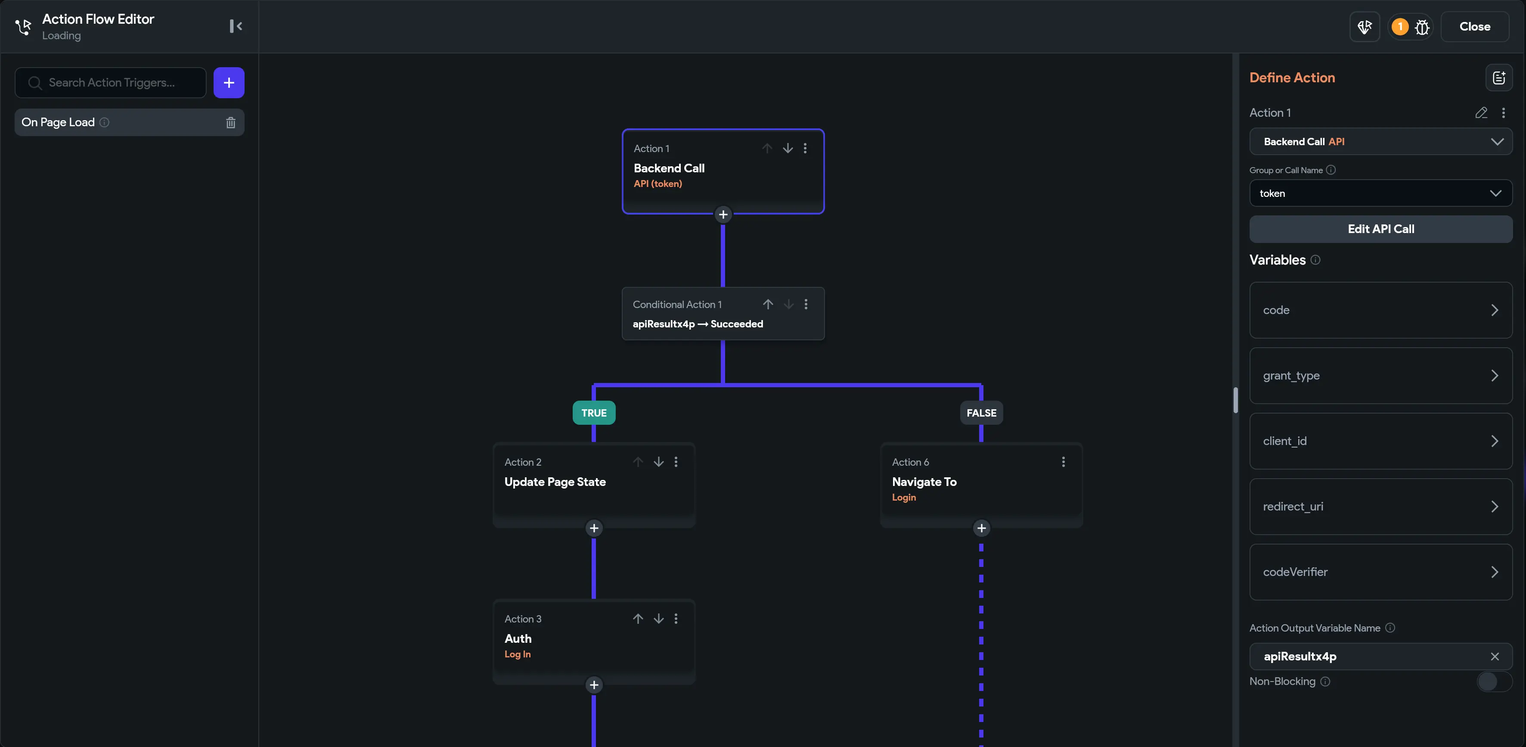
Task: Click the test action flow icon near Close
Action: click(1365, 27)
